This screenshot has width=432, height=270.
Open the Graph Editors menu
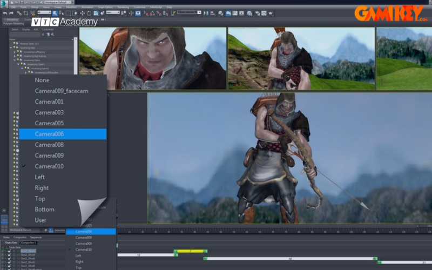105,7
